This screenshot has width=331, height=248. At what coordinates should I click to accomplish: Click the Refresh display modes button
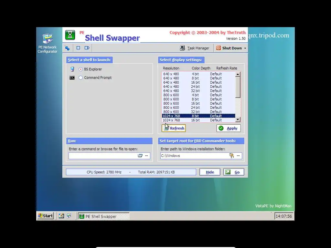(174, 128)
